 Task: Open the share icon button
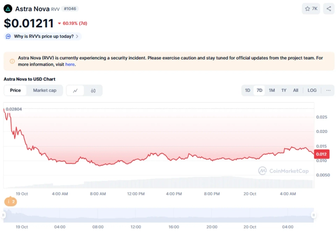[328, 8]
